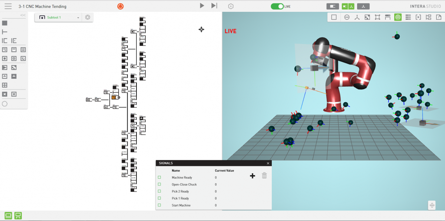Click the navigation pad in the 3D view corner
The height and width of the screenshot is (221, 445).
tap(432, 205)
